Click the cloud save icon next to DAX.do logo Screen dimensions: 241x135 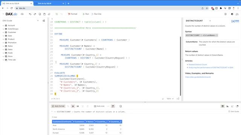tap(22, 14)
